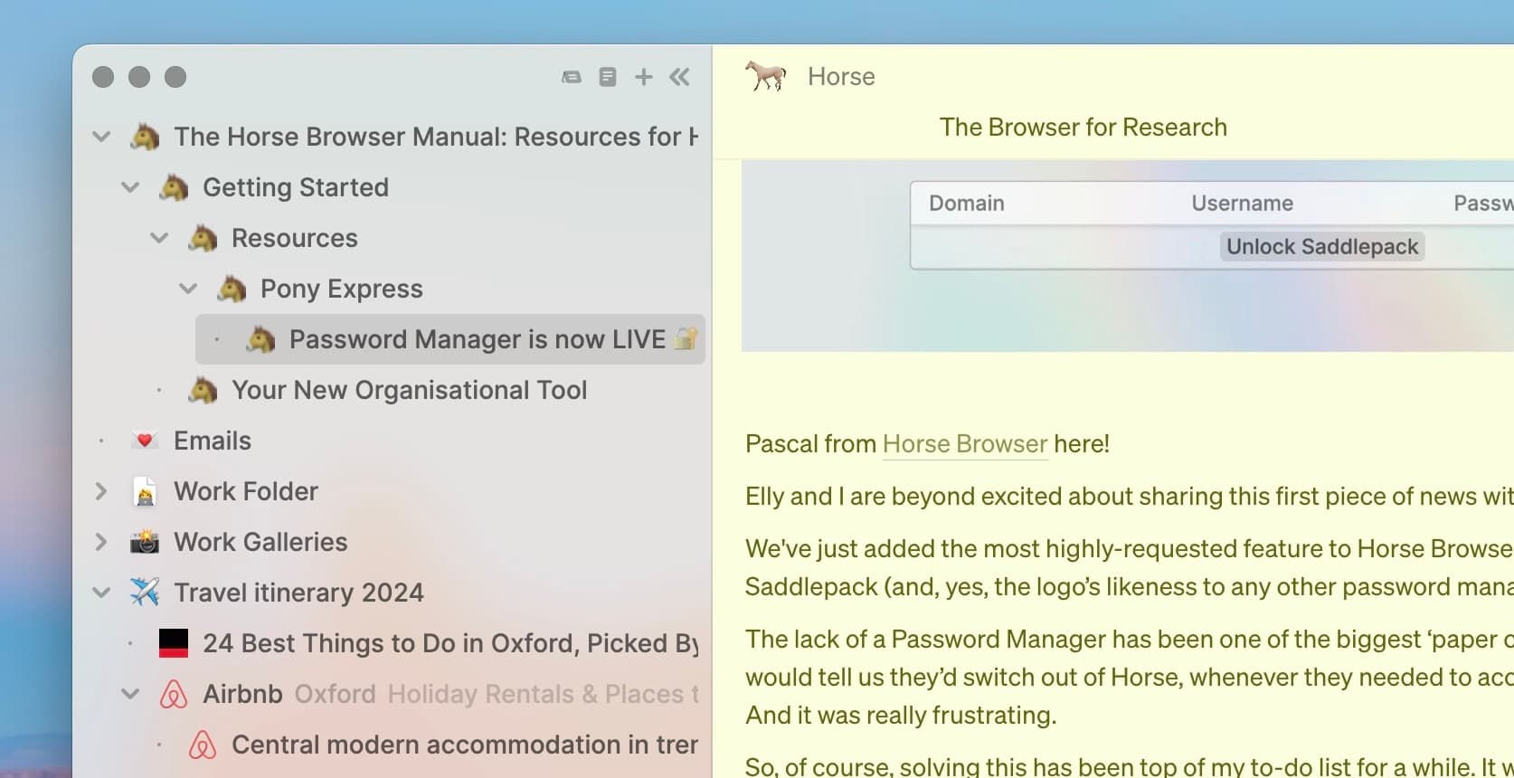Click the camera icon beside Work Galleries
Screen dimensions: 1514x778
coord(145,542)
